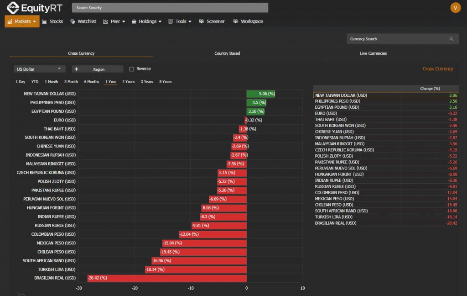Click the Screener icon
The height and width of the screenshot is (296, 467).
(x=202, y=21)
